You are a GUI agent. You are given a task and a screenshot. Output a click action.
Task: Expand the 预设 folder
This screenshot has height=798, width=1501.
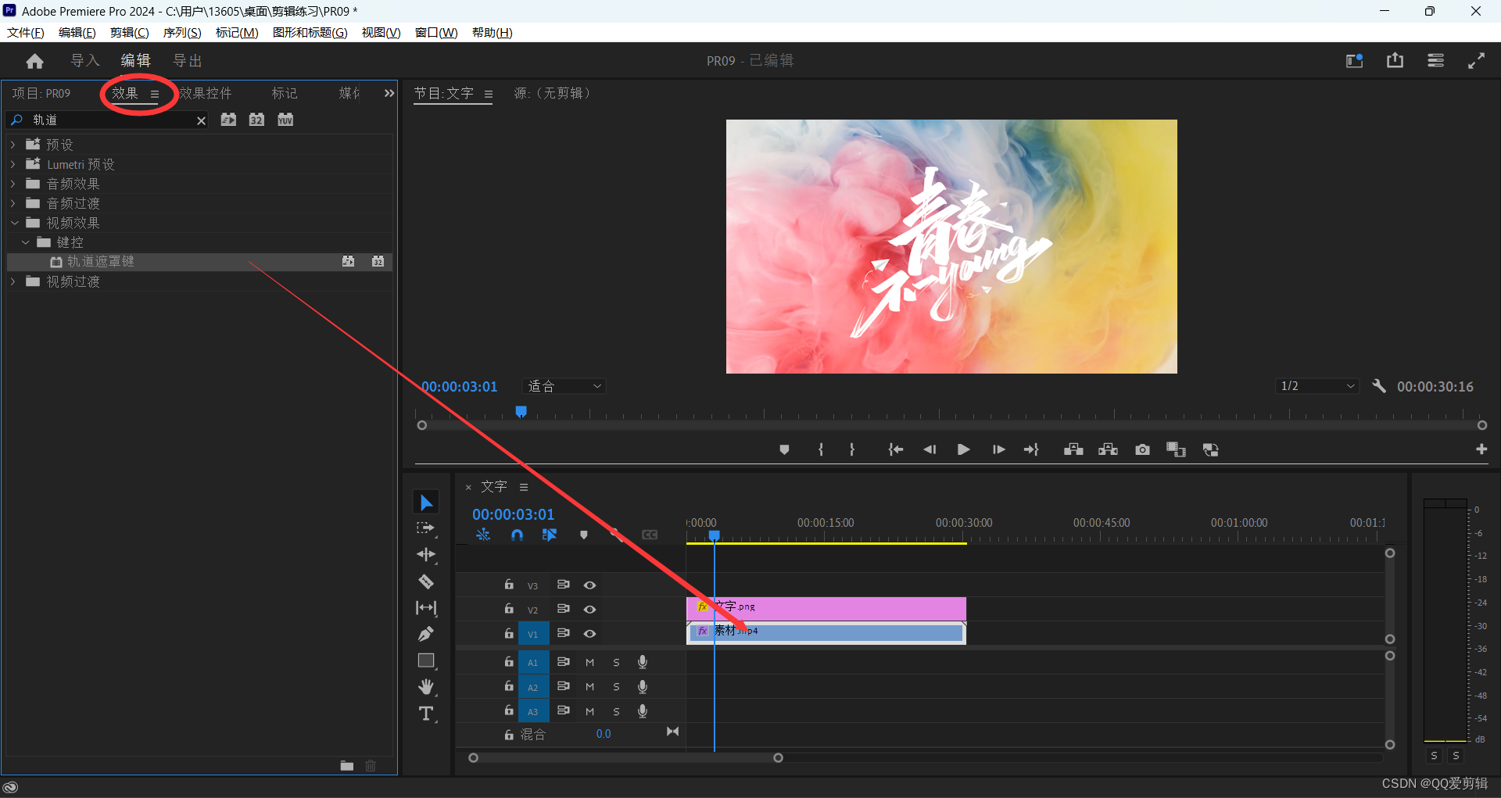coord(13,145)
